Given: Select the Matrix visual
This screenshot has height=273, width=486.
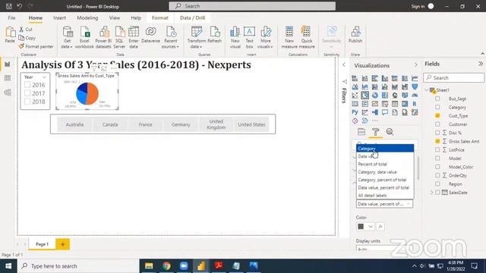Looking at the screenshot, I should click(405, 104).
